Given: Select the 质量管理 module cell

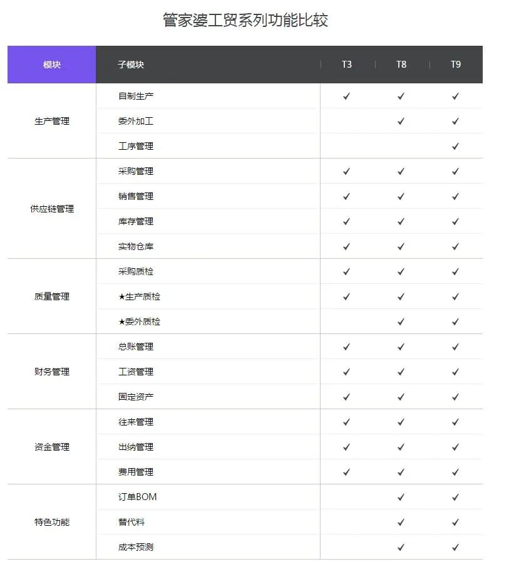Looking at the screenshot, I should [52, 296].
